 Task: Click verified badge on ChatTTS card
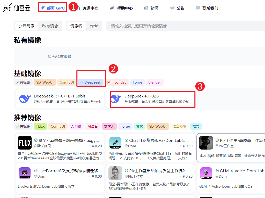126,140
